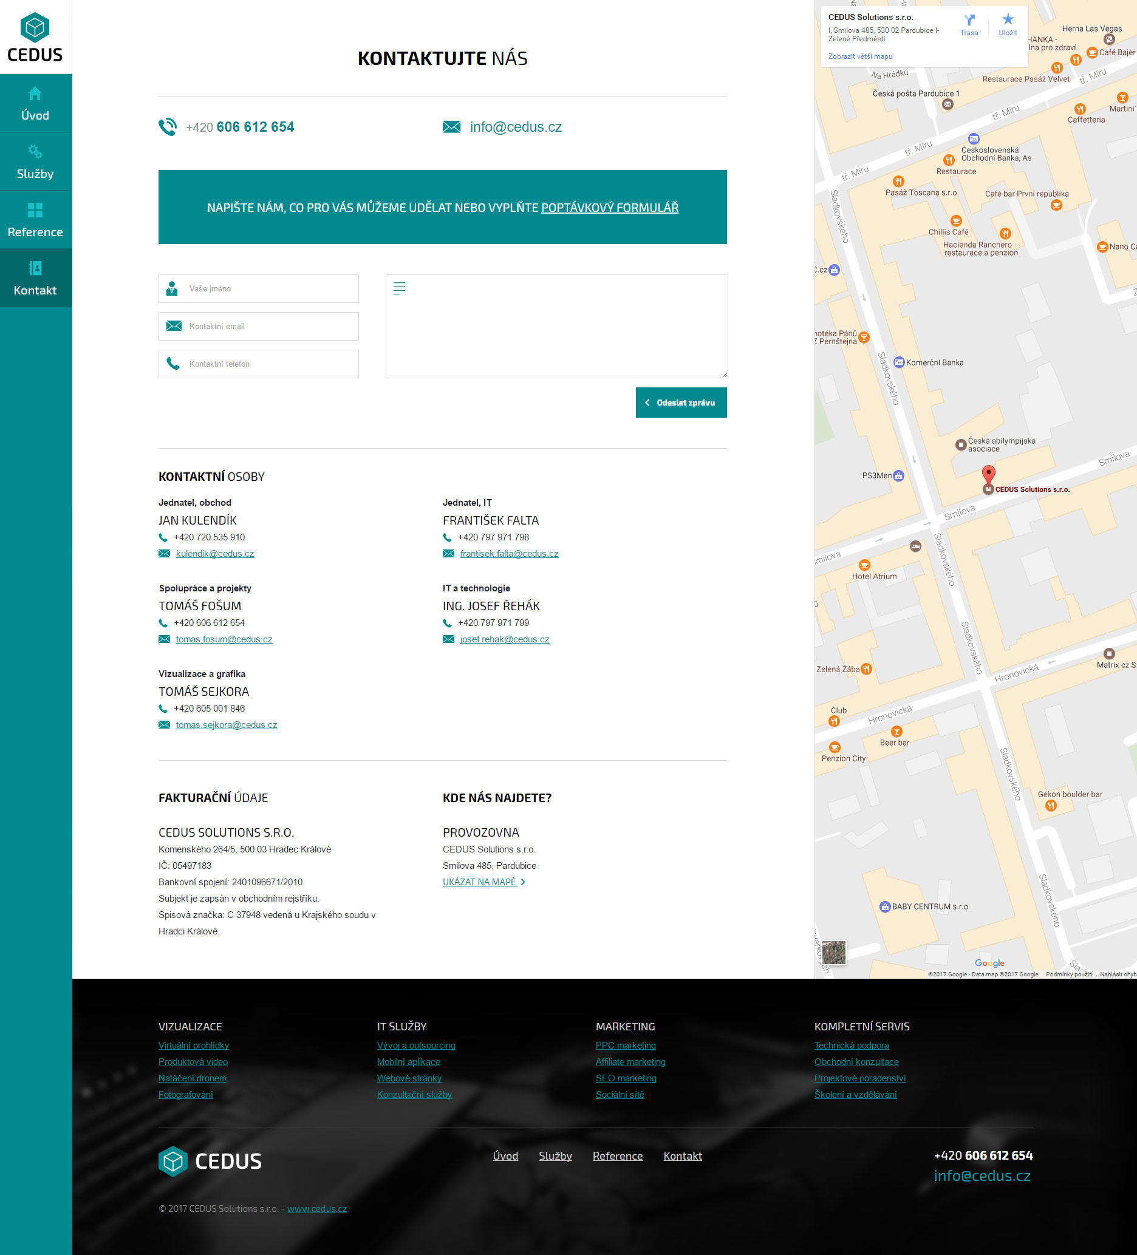
Task: Open the www.cedus.cz copyright link
Action: click(x=317, y=1209)
